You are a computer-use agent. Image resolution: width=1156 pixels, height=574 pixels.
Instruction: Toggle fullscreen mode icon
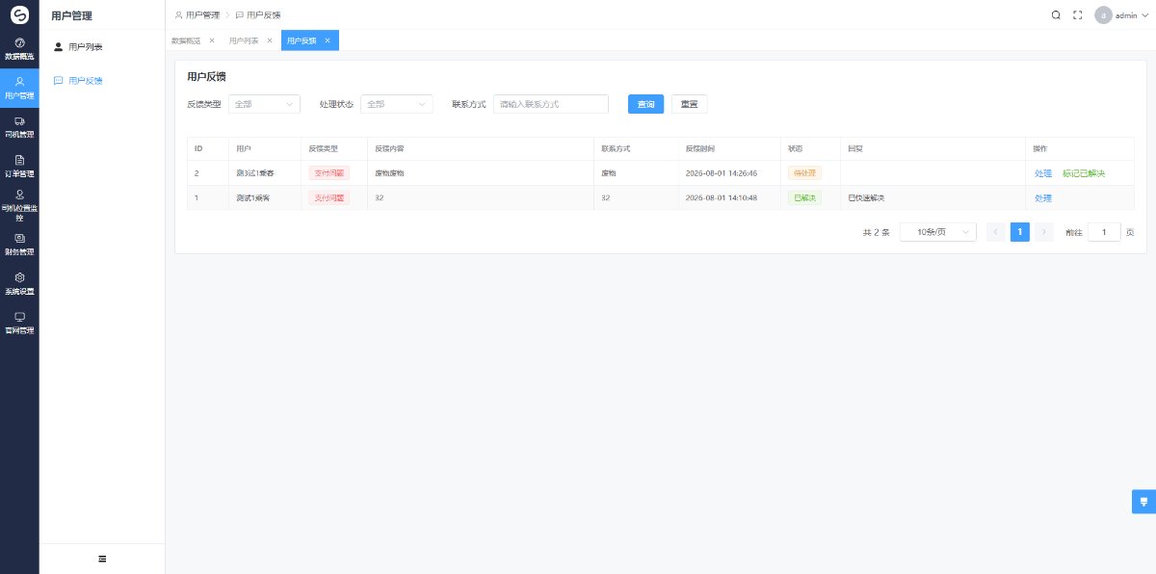click(x=1078, y=15)
